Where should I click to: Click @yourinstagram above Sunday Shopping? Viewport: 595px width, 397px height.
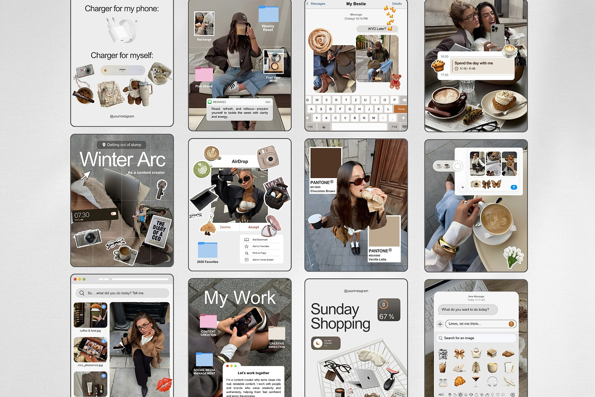pos(356,291)
